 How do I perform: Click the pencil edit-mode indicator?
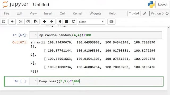tap(144, 13)
